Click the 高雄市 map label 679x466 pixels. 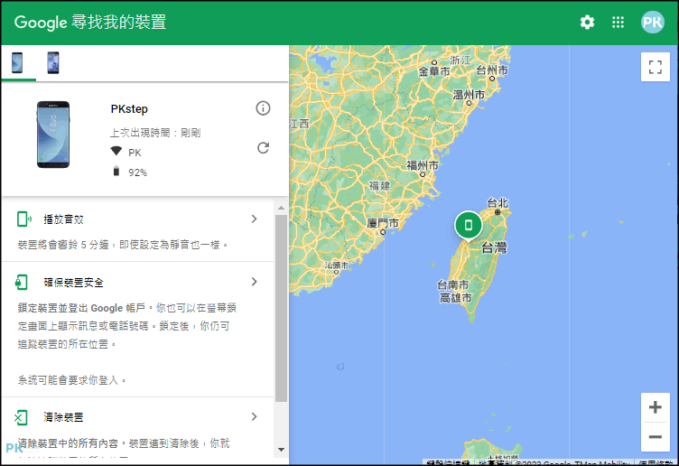(456, 298)
